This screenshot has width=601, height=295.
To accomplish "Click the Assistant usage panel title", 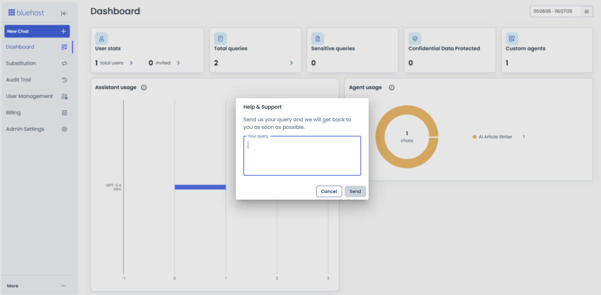I will pyautogui.click(x=116, y=87).
